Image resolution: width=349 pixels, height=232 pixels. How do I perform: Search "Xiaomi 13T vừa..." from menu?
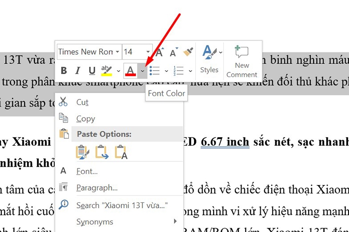coord(119,205)
